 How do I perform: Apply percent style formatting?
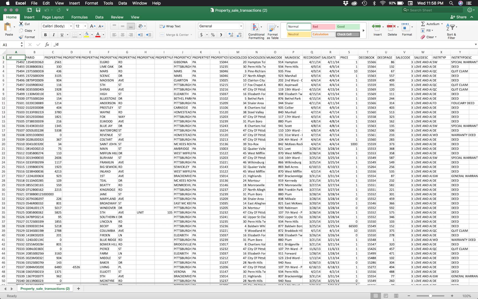213,35
